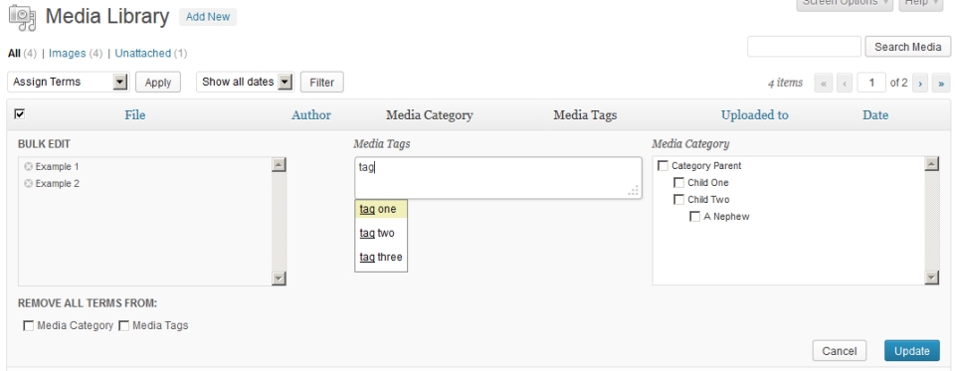Go to previous page of items
Image resolution: width=955 pixels, height=371 pixels.
click(845, 83)
